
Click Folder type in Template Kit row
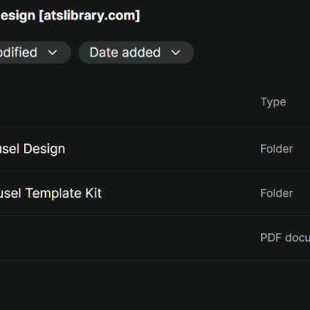click(277, 193)
